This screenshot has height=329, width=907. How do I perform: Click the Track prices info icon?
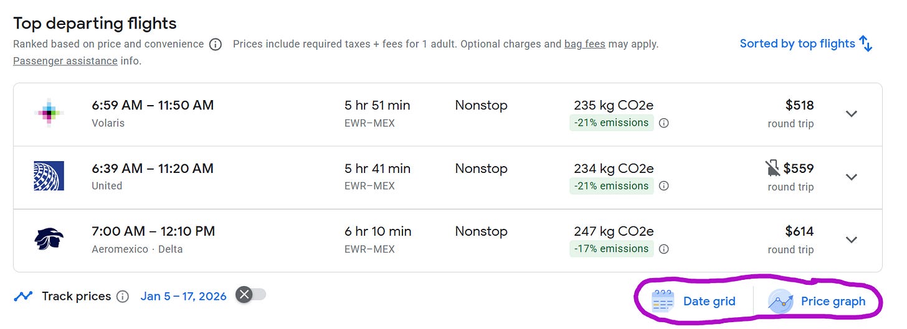pyautogui.click(x=123, y=296)
